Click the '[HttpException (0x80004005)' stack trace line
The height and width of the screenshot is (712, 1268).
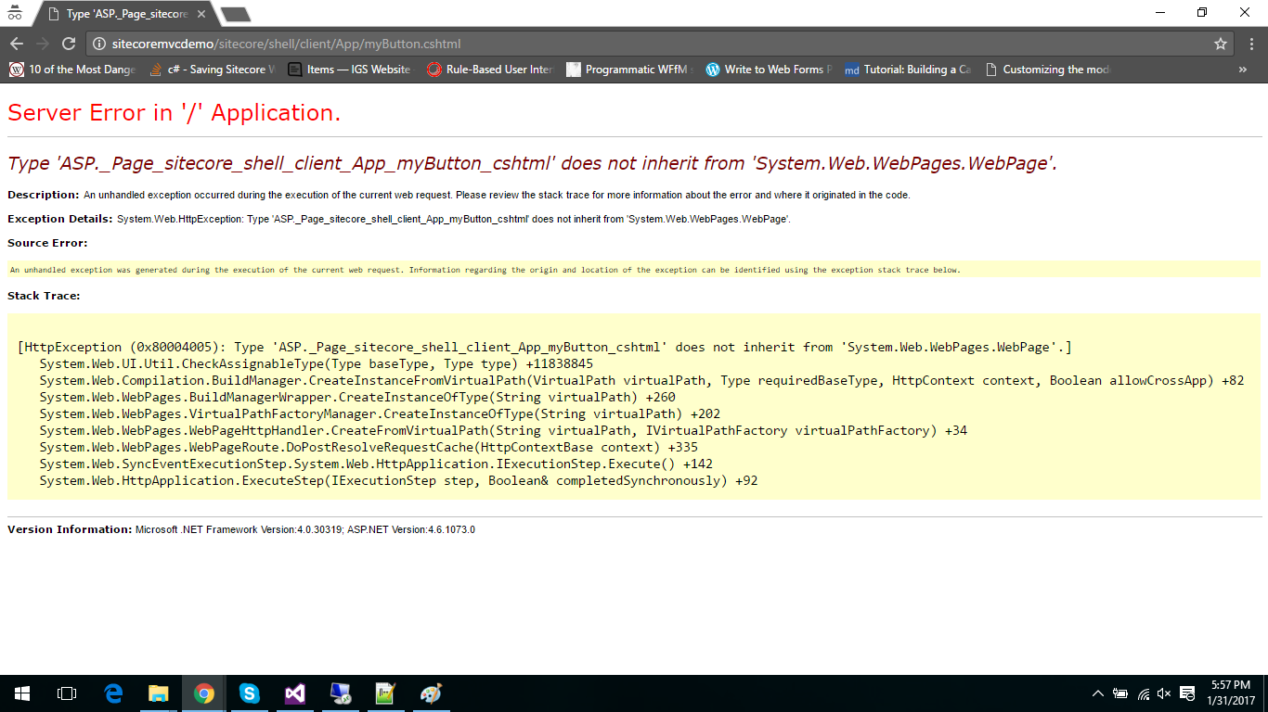(x=545, y=347)
